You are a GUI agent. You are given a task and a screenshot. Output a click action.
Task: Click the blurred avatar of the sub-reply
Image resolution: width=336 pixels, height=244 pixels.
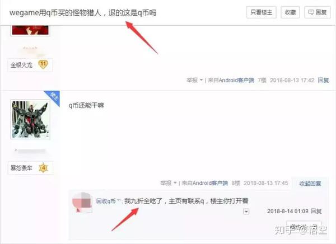pos(82,202)
